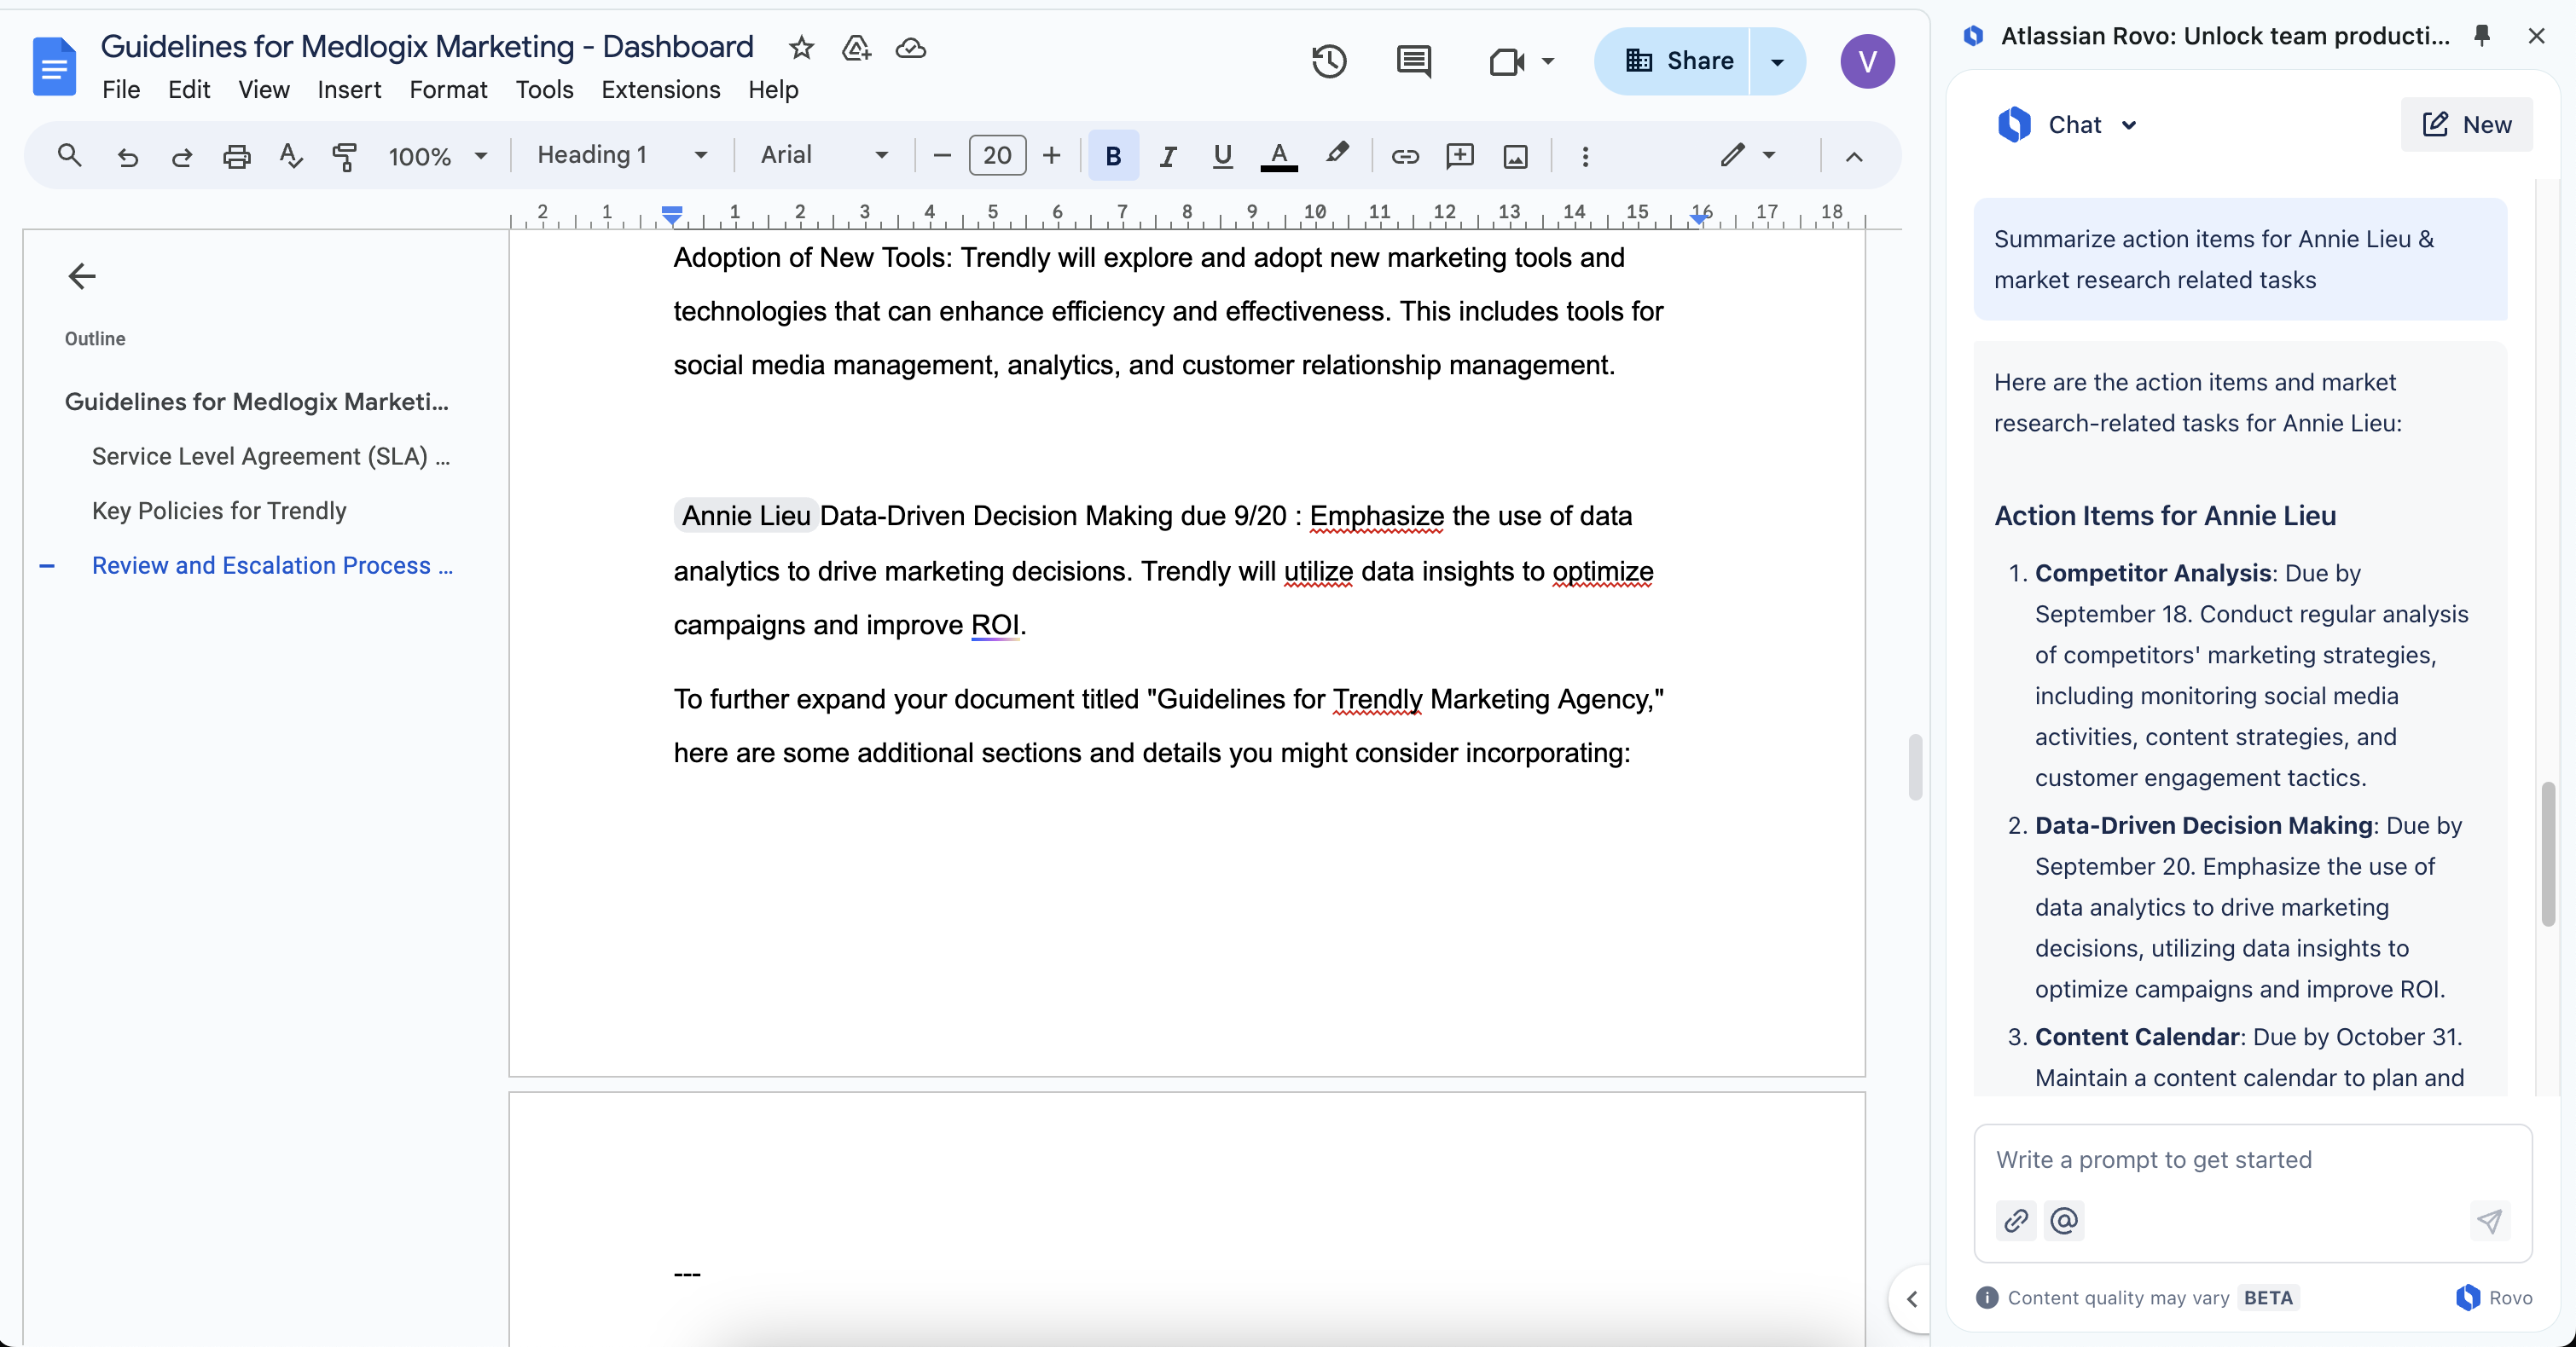
Task: Open the Extensions menu
Action: coord(661,90)
